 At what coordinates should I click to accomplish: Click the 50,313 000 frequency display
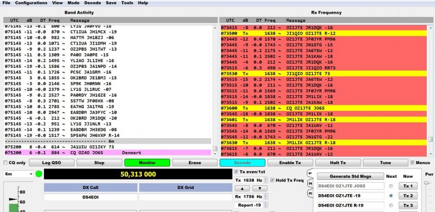pyautogui.click(x=138, y=174)
